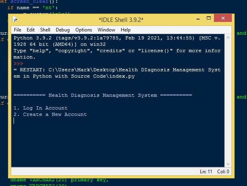This screenshot has height=186, width=247.
Task: Click 'dname VARCHAR2(20) primary key' in background editor
Action: click(59, 180)
